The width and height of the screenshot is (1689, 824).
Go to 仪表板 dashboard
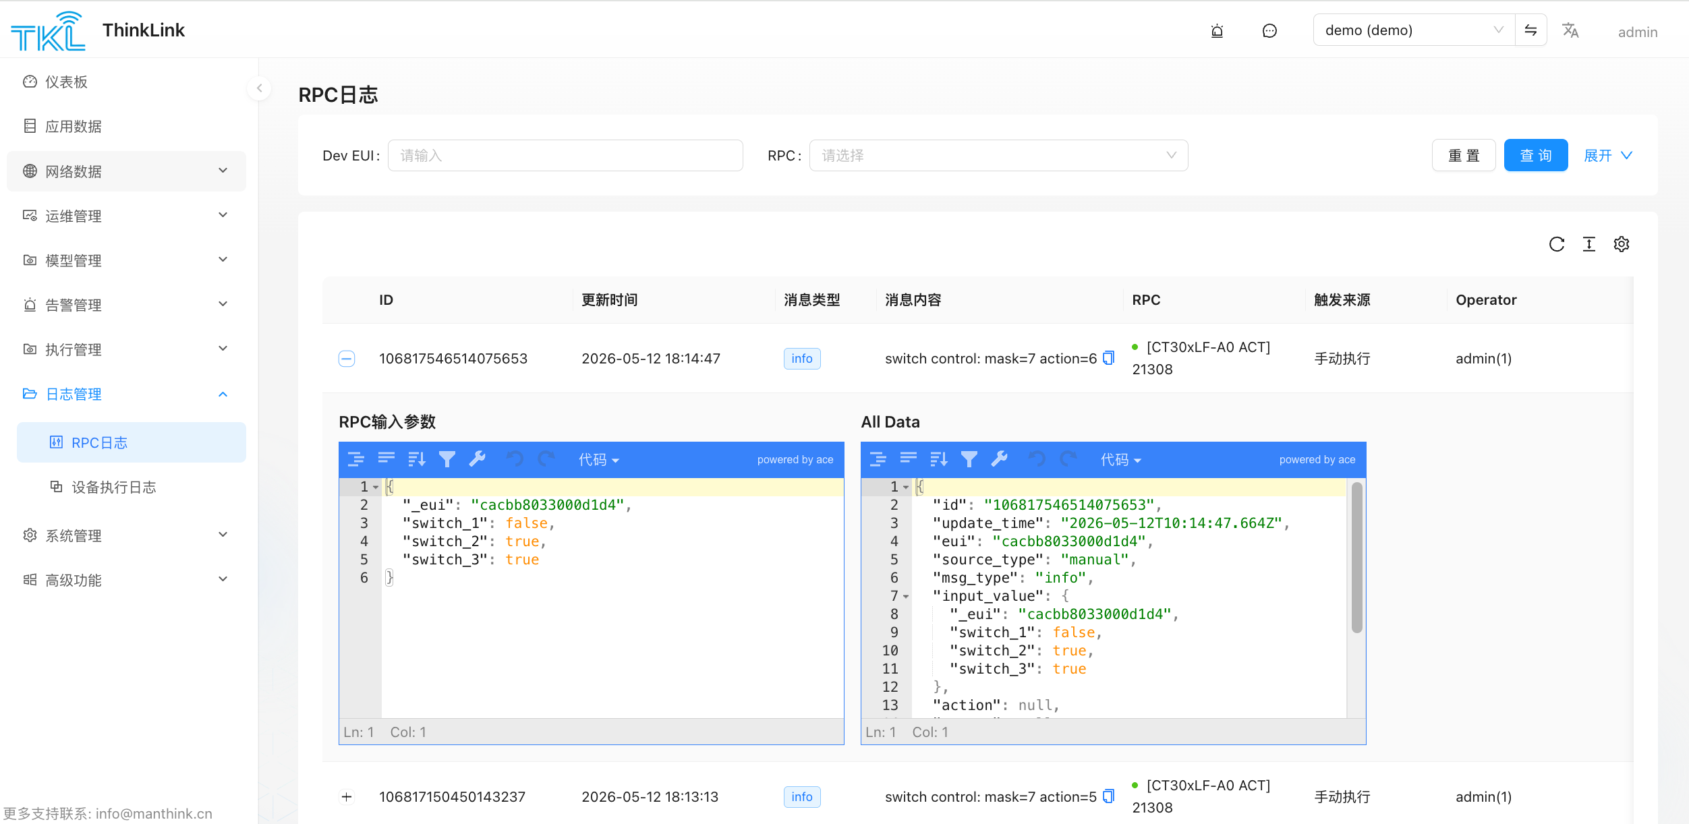coord(126,82)
